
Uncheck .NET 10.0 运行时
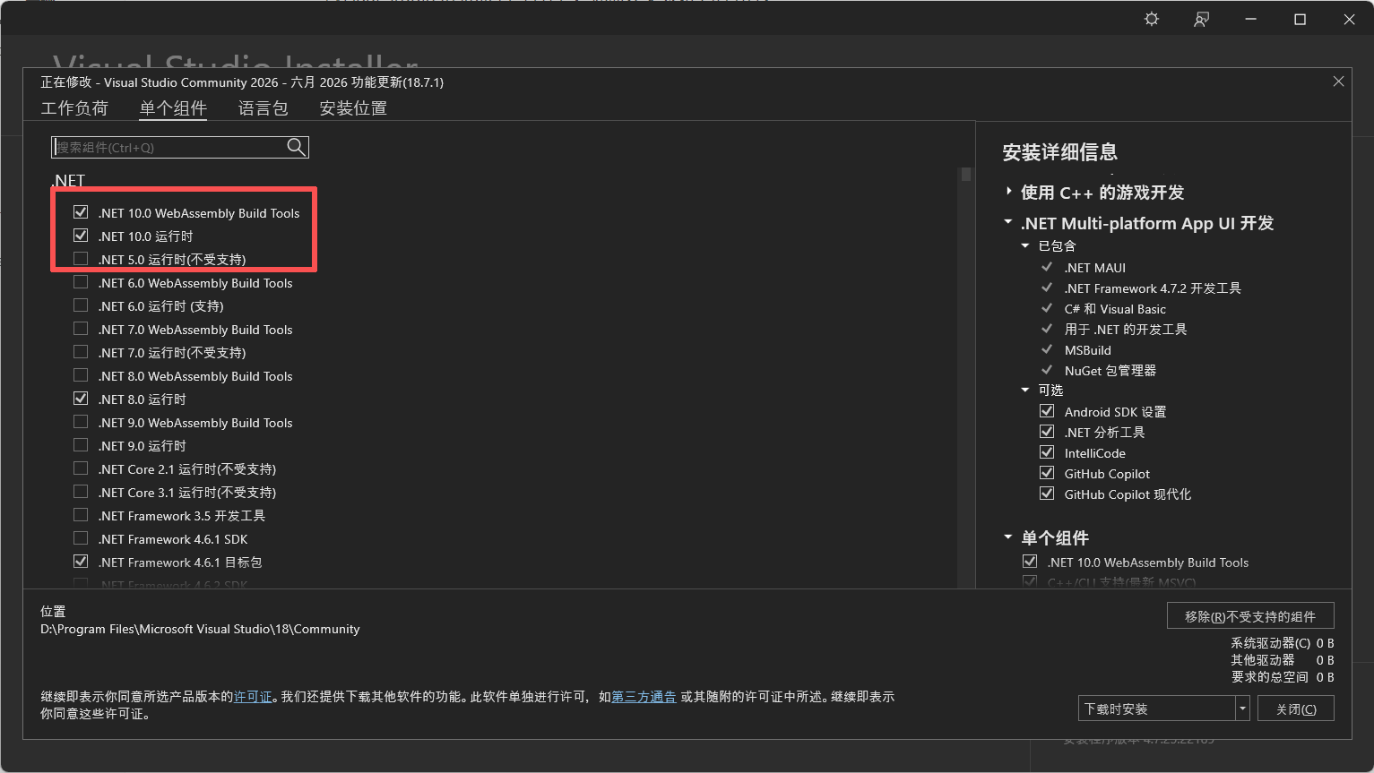(x=81, y=236)
